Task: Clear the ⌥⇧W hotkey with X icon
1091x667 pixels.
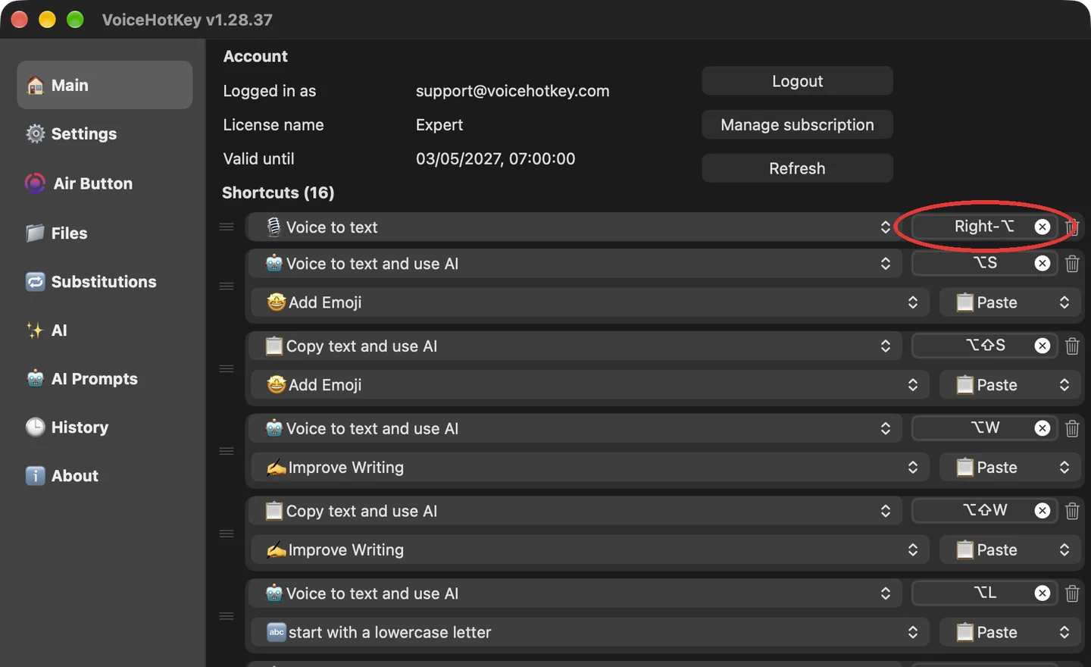Action: click(x=1043, y=511)
